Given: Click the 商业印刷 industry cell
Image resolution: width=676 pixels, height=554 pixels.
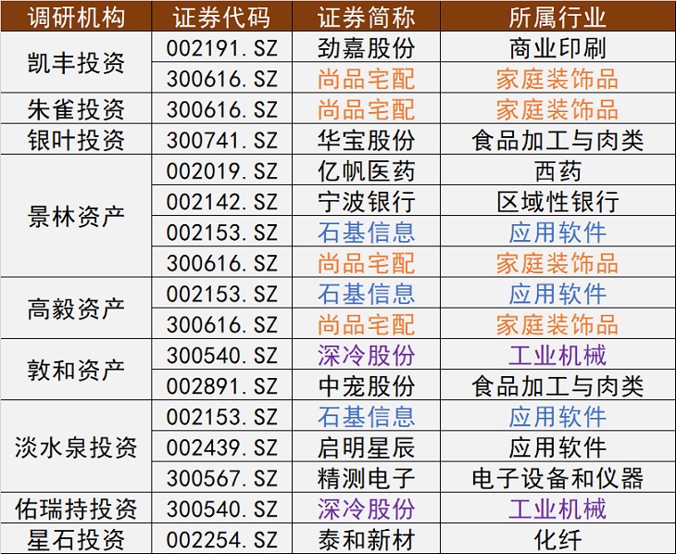Looking at the screenshot, I should pyautogui.click(x=557, y=47).
